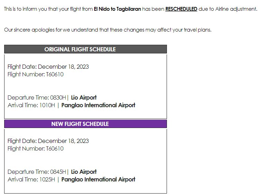Click original Arrival Time 1010H
This screenshot has height=196, width=266.
32,105
